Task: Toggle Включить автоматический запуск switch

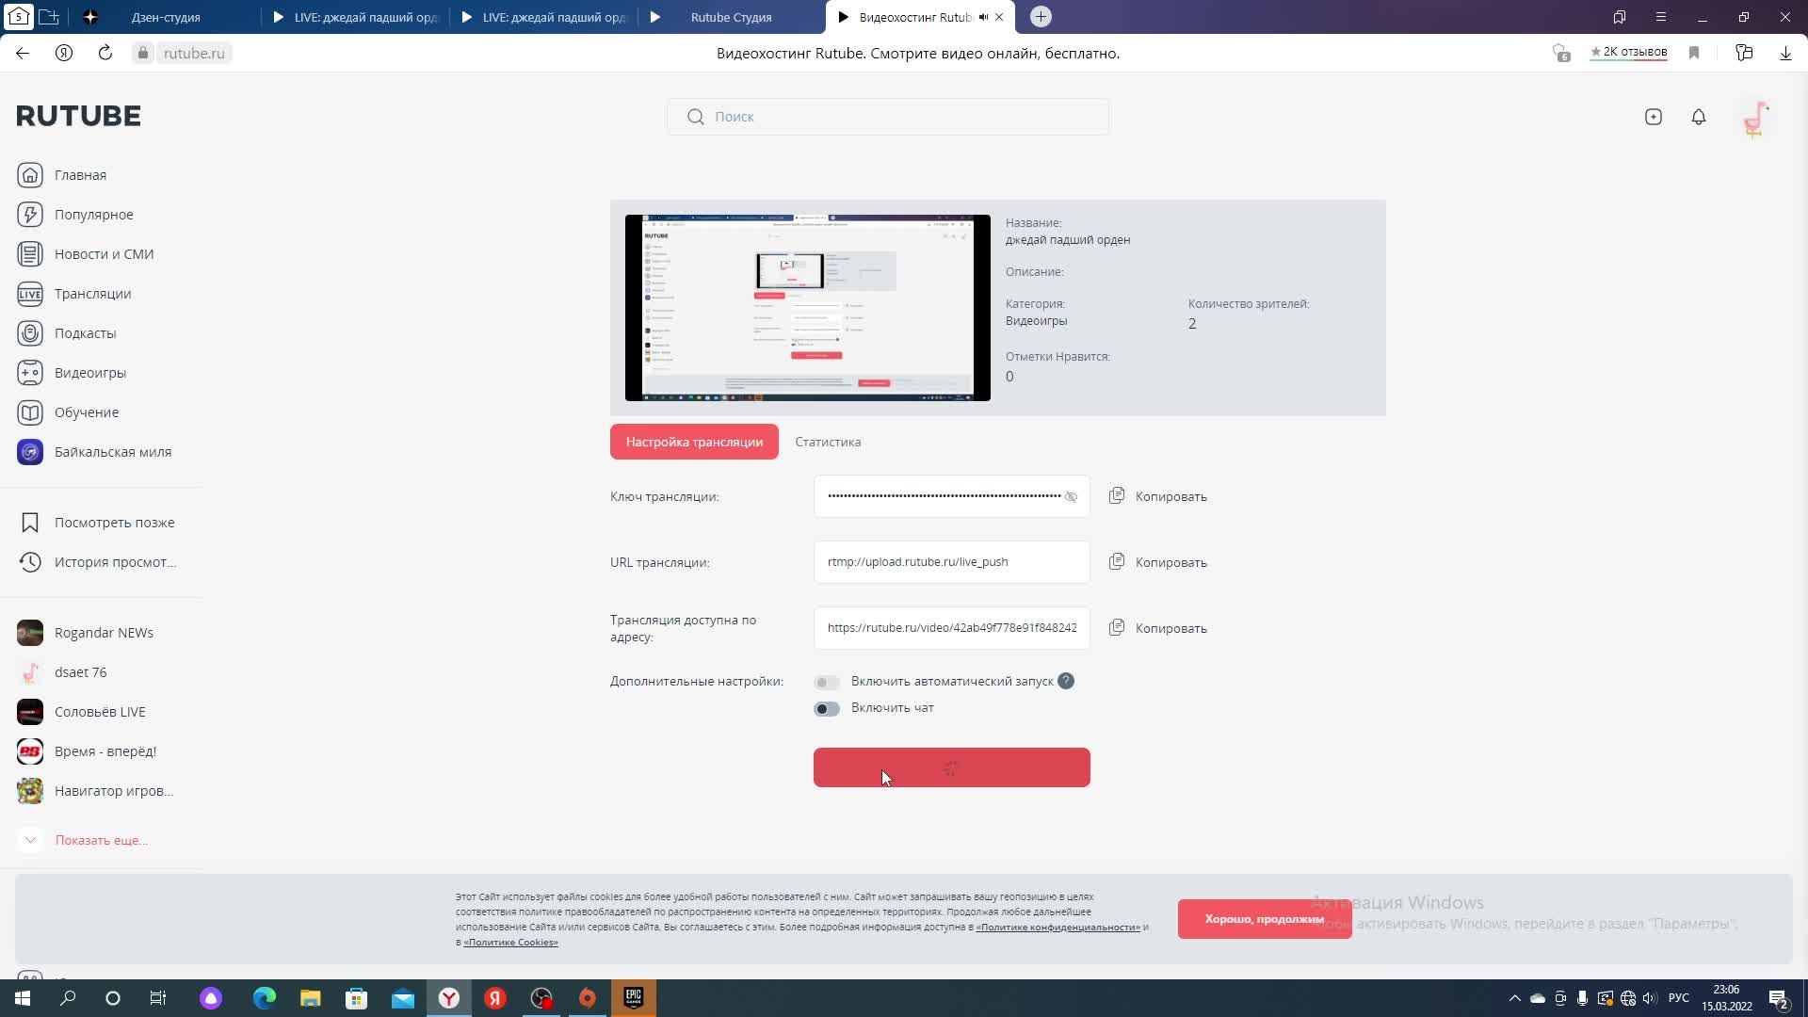Action: pos(827,682)
